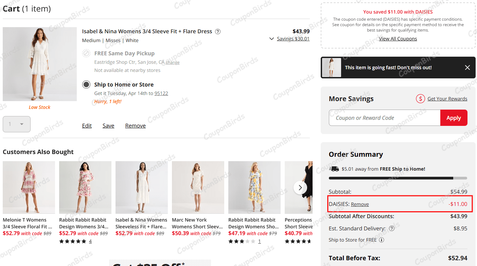Open the white dress cart item image
Image resolution: width=477 pixels, height=266 pixels.
[x=40, y=64]
